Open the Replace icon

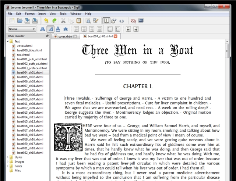pyautogui.click(x=96, y=21)
